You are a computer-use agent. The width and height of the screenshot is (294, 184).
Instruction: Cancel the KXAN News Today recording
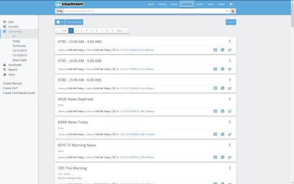tap(222, 134)
